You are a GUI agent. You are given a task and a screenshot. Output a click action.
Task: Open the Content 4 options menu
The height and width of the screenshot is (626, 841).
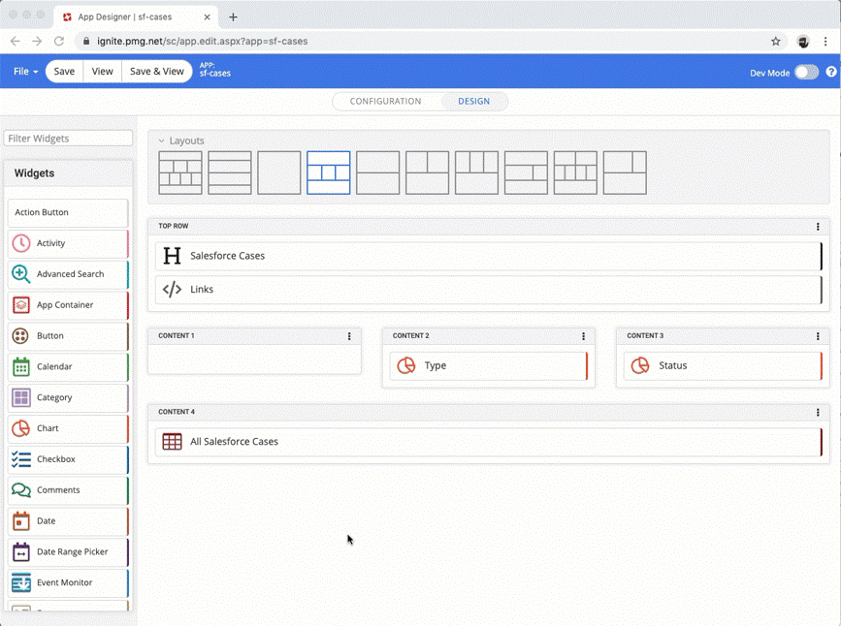coord(818,412)
